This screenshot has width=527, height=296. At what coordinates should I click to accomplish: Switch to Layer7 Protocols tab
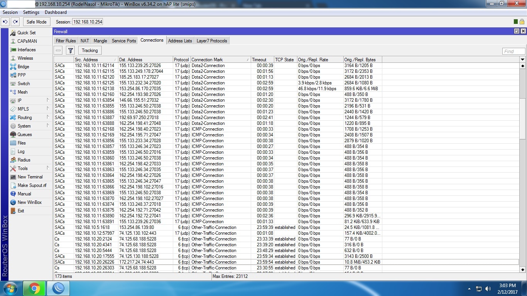(x=212, y=41)
